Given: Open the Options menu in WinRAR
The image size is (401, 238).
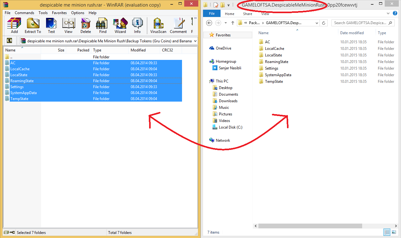Looking at the screenshot, I should tap(78, 13).
